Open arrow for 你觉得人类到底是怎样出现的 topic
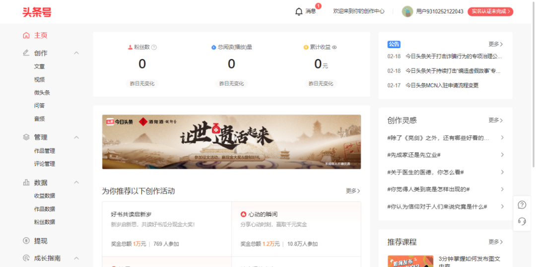536x267 pixels. (502, 189)
